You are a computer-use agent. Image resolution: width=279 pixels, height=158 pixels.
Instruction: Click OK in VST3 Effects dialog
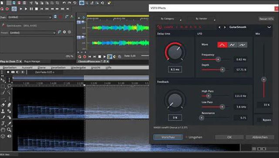coord(229,137)
